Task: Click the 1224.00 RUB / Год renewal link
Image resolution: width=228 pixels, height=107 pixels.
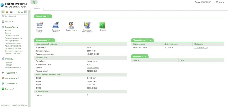Action: tap(201, 47)
